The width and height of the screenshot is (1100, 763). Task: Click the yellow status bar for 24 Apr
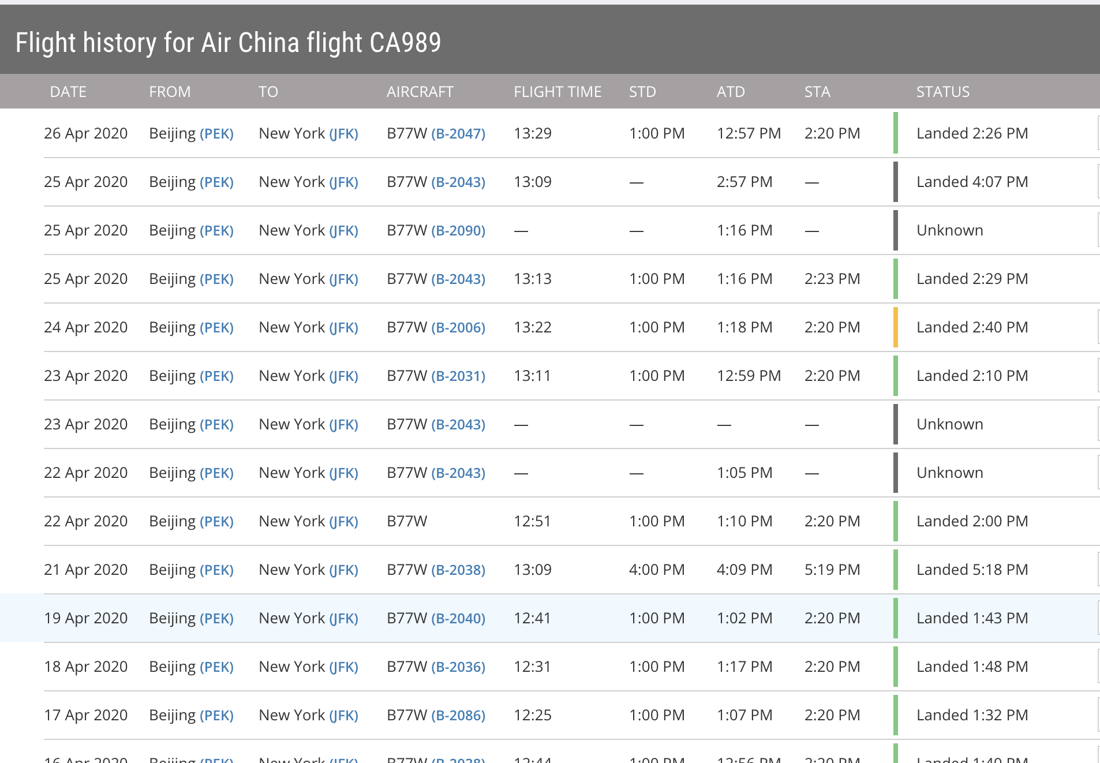pos(895,327)
